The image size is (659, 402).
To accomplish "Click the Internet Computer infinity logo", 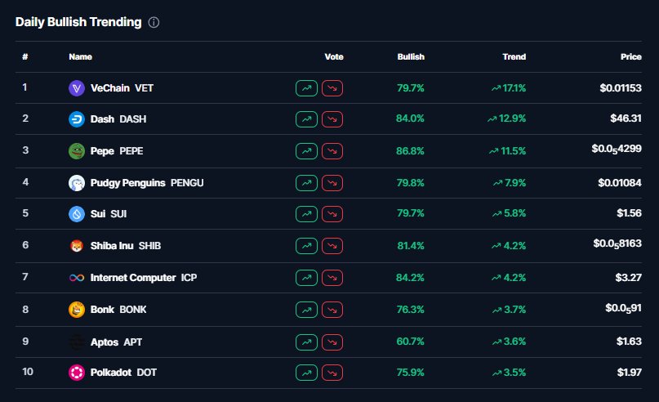I will click(x=76, y=278).
